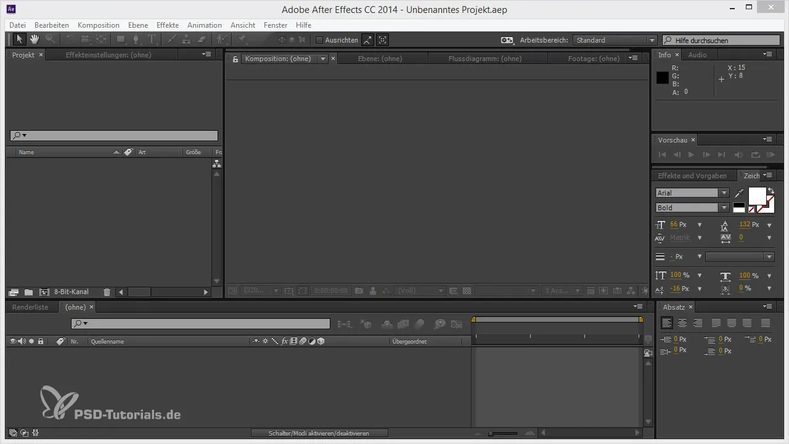Enable the Ausrichten checkbox
Viewport: 789px width, 444px height.
(319, 40)
